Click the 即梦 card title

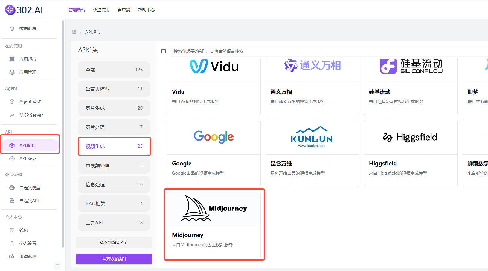click(x=473, y=92)
